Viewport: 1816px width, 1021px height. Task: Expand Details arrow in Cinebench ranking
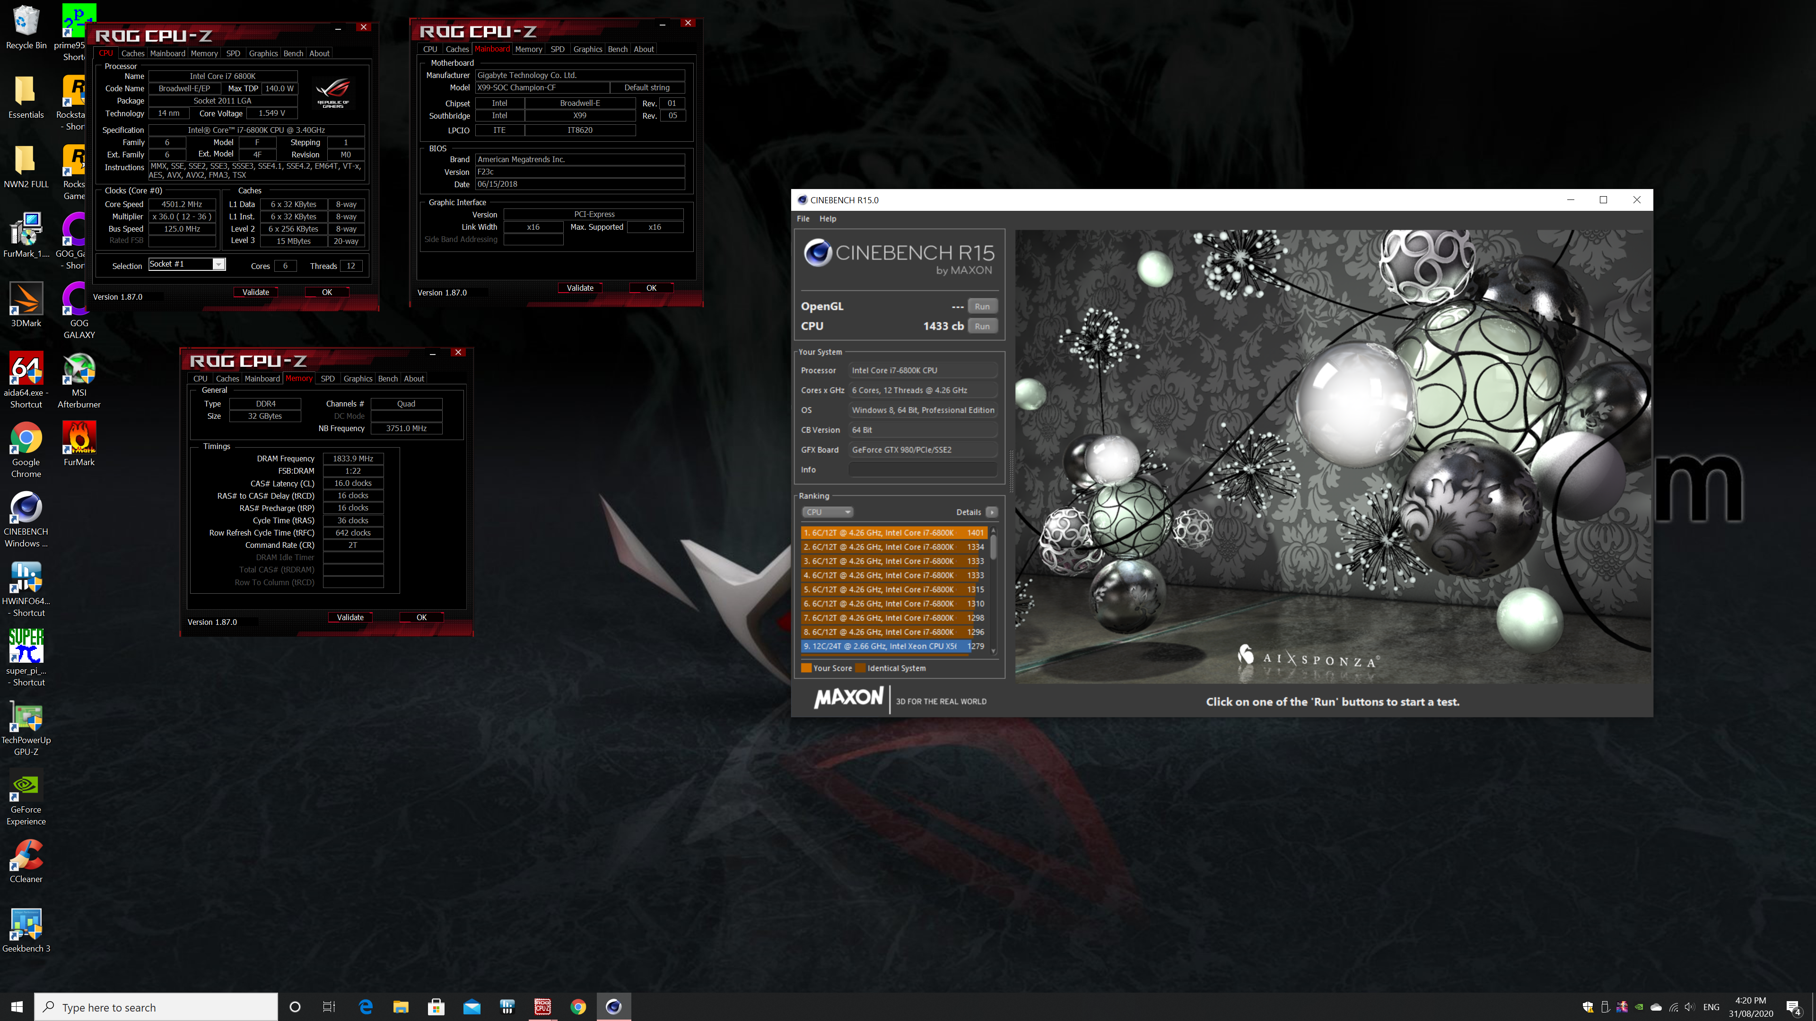point(991,512)
